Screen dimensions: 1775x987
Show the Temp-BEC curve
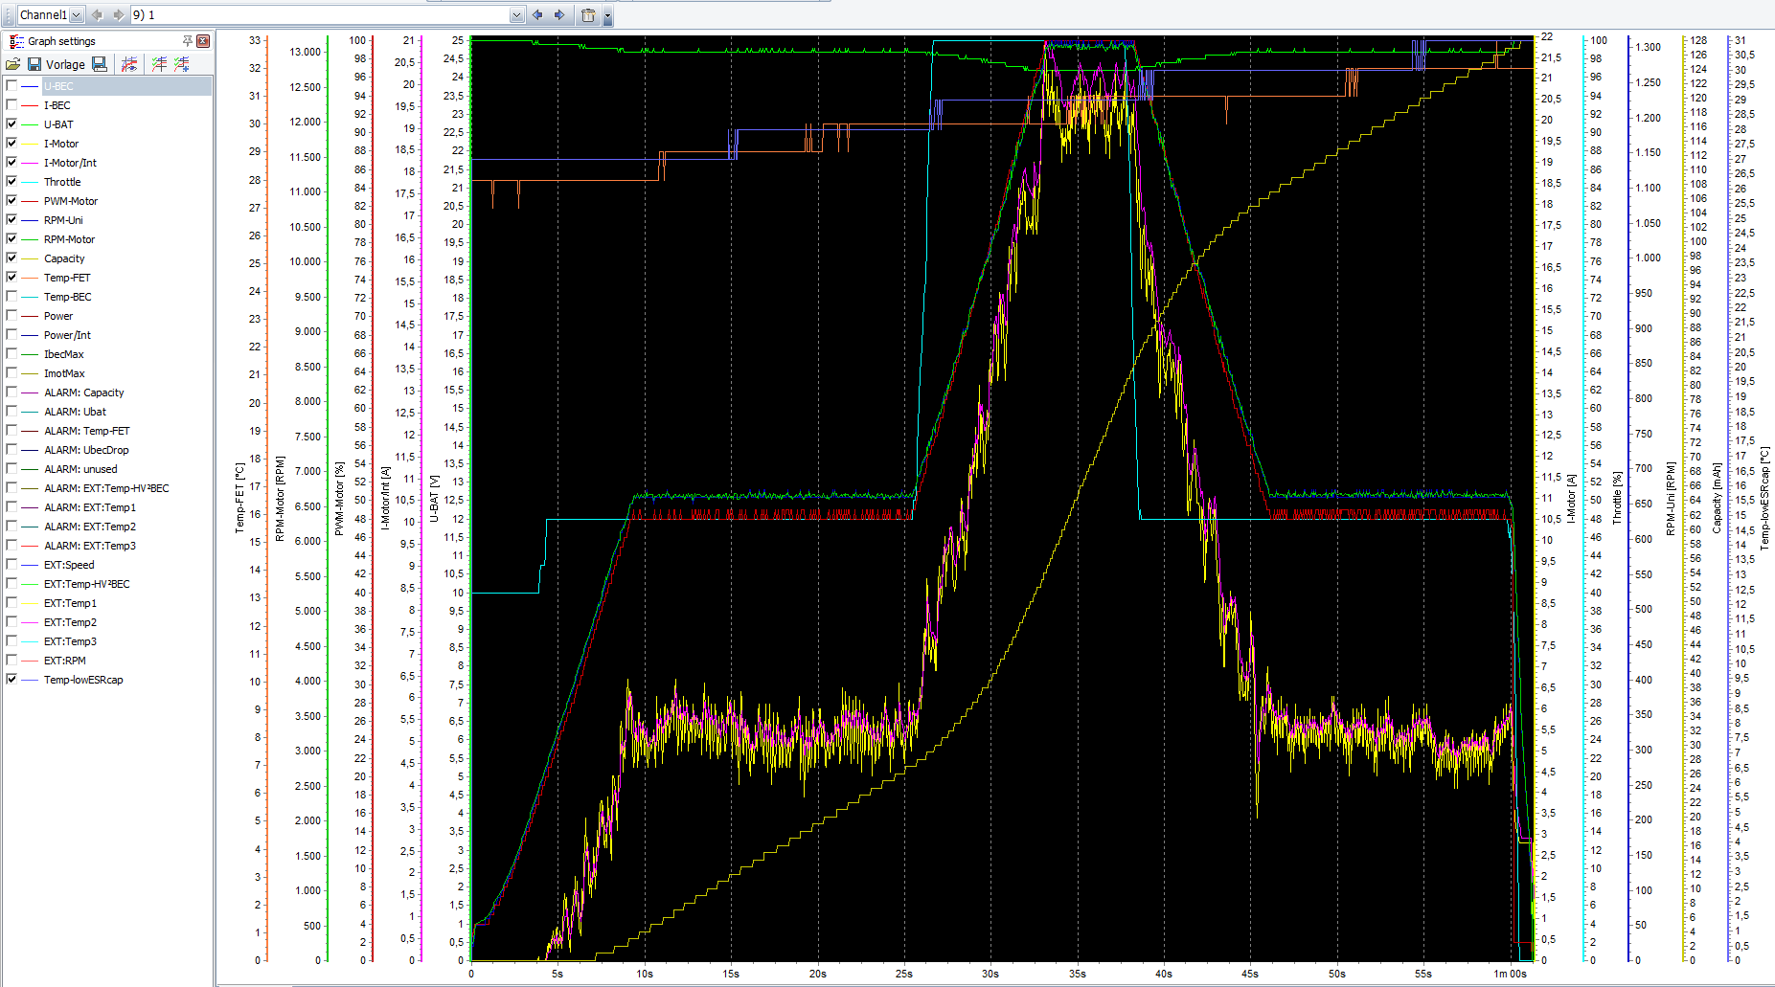coord(11,297)
